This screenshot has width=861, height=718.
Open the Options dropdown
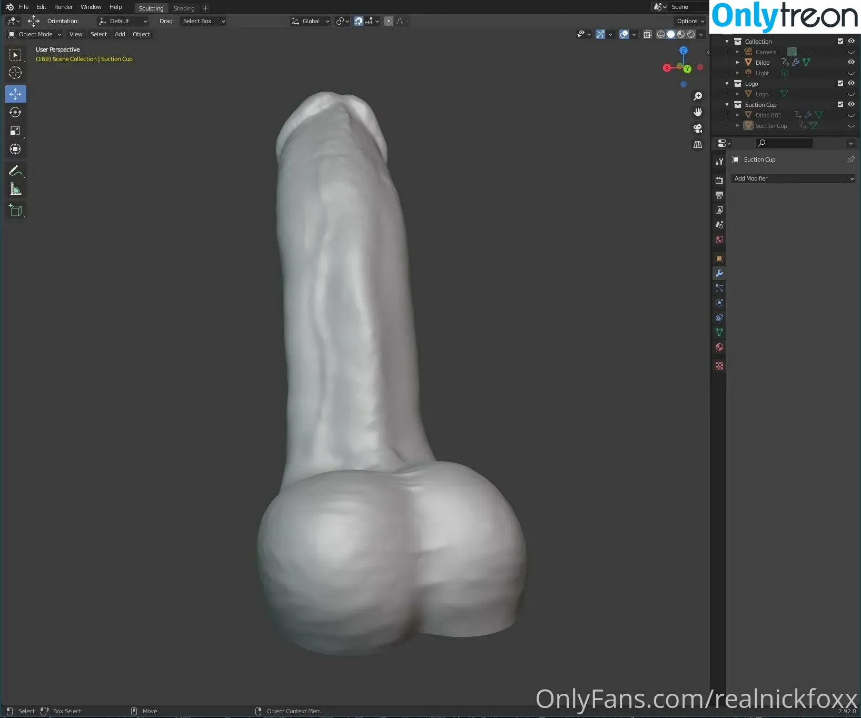point(690,21)
